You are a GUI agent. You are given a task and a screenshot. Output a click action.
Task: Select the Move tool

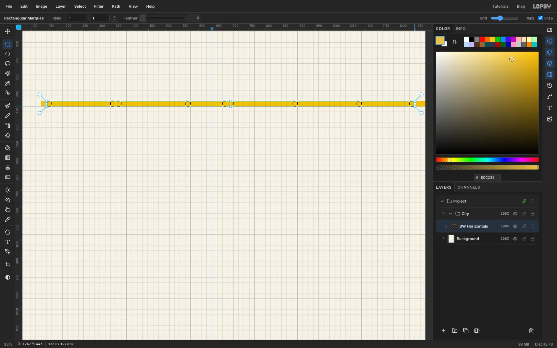(8, 31)
